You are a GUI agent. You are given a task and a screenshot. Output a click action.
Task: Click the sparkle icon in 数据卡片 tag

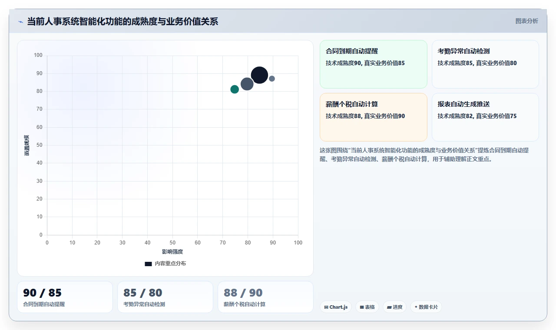[416, 307]
